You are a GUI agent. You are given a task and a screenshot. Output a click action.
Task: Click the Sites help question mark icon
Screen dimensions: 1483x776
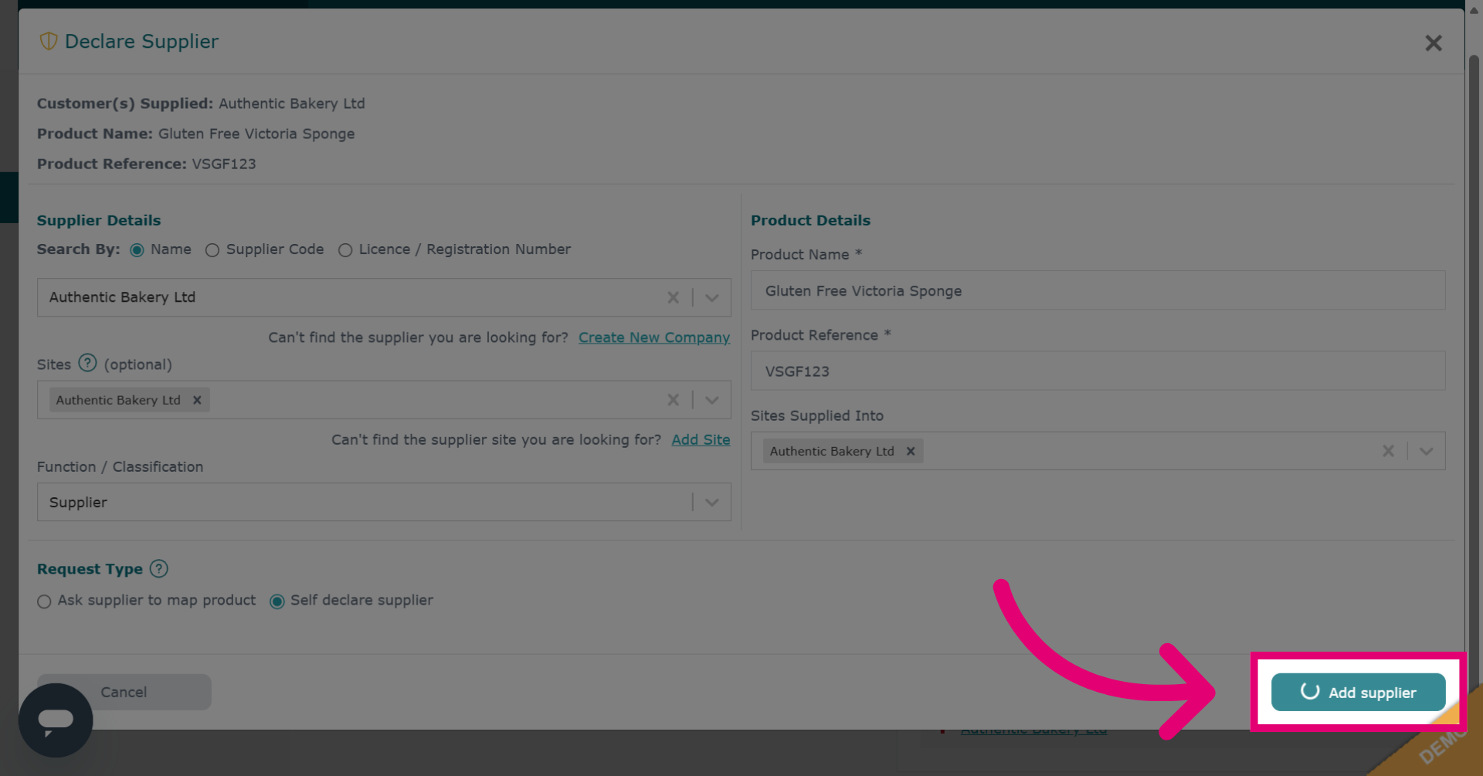point(87,363)
